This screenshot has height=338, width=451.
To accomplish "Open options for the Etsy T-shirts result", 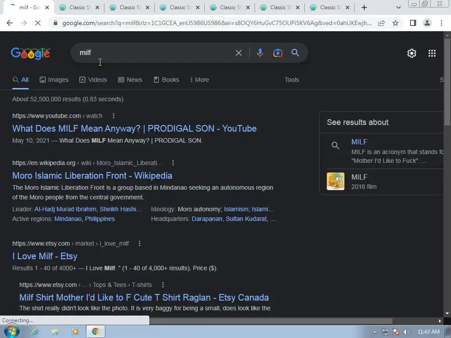I will click(163, 285).
